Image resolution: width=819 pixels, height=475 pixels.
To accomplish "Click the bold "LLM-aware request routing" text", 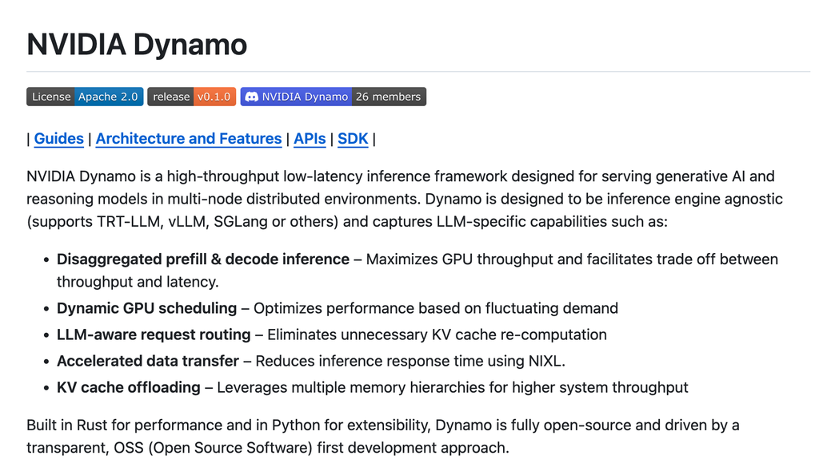I will click(x=154, y=334).
